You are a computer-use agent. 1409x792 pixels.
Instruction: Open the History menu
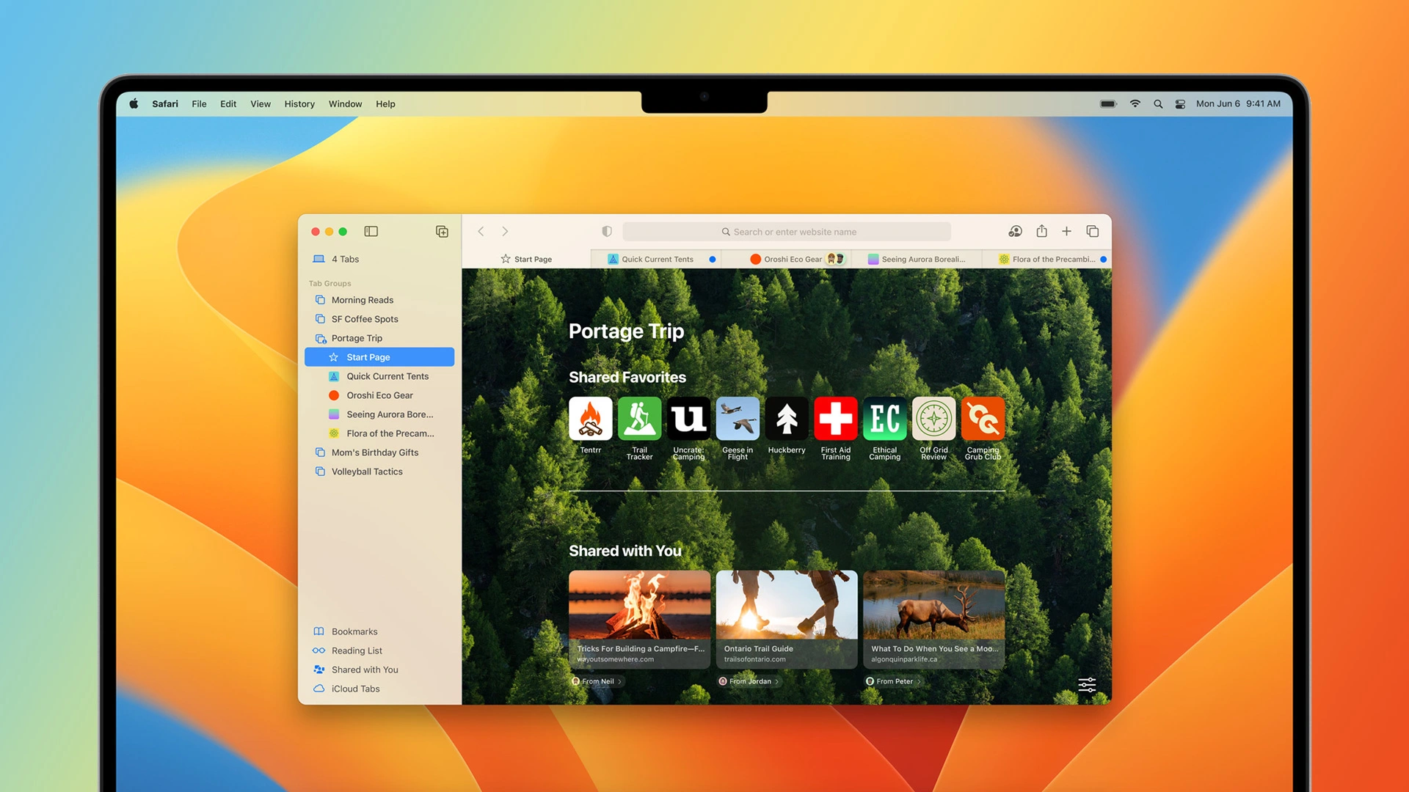[299, 104]
